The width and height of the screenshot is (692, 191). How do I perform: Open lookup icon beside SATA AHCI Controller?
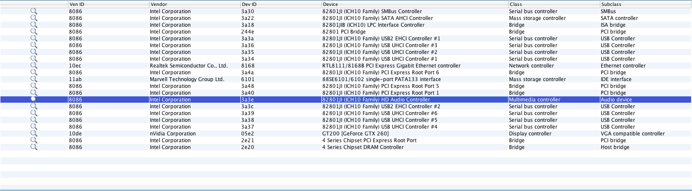(34, 18)
